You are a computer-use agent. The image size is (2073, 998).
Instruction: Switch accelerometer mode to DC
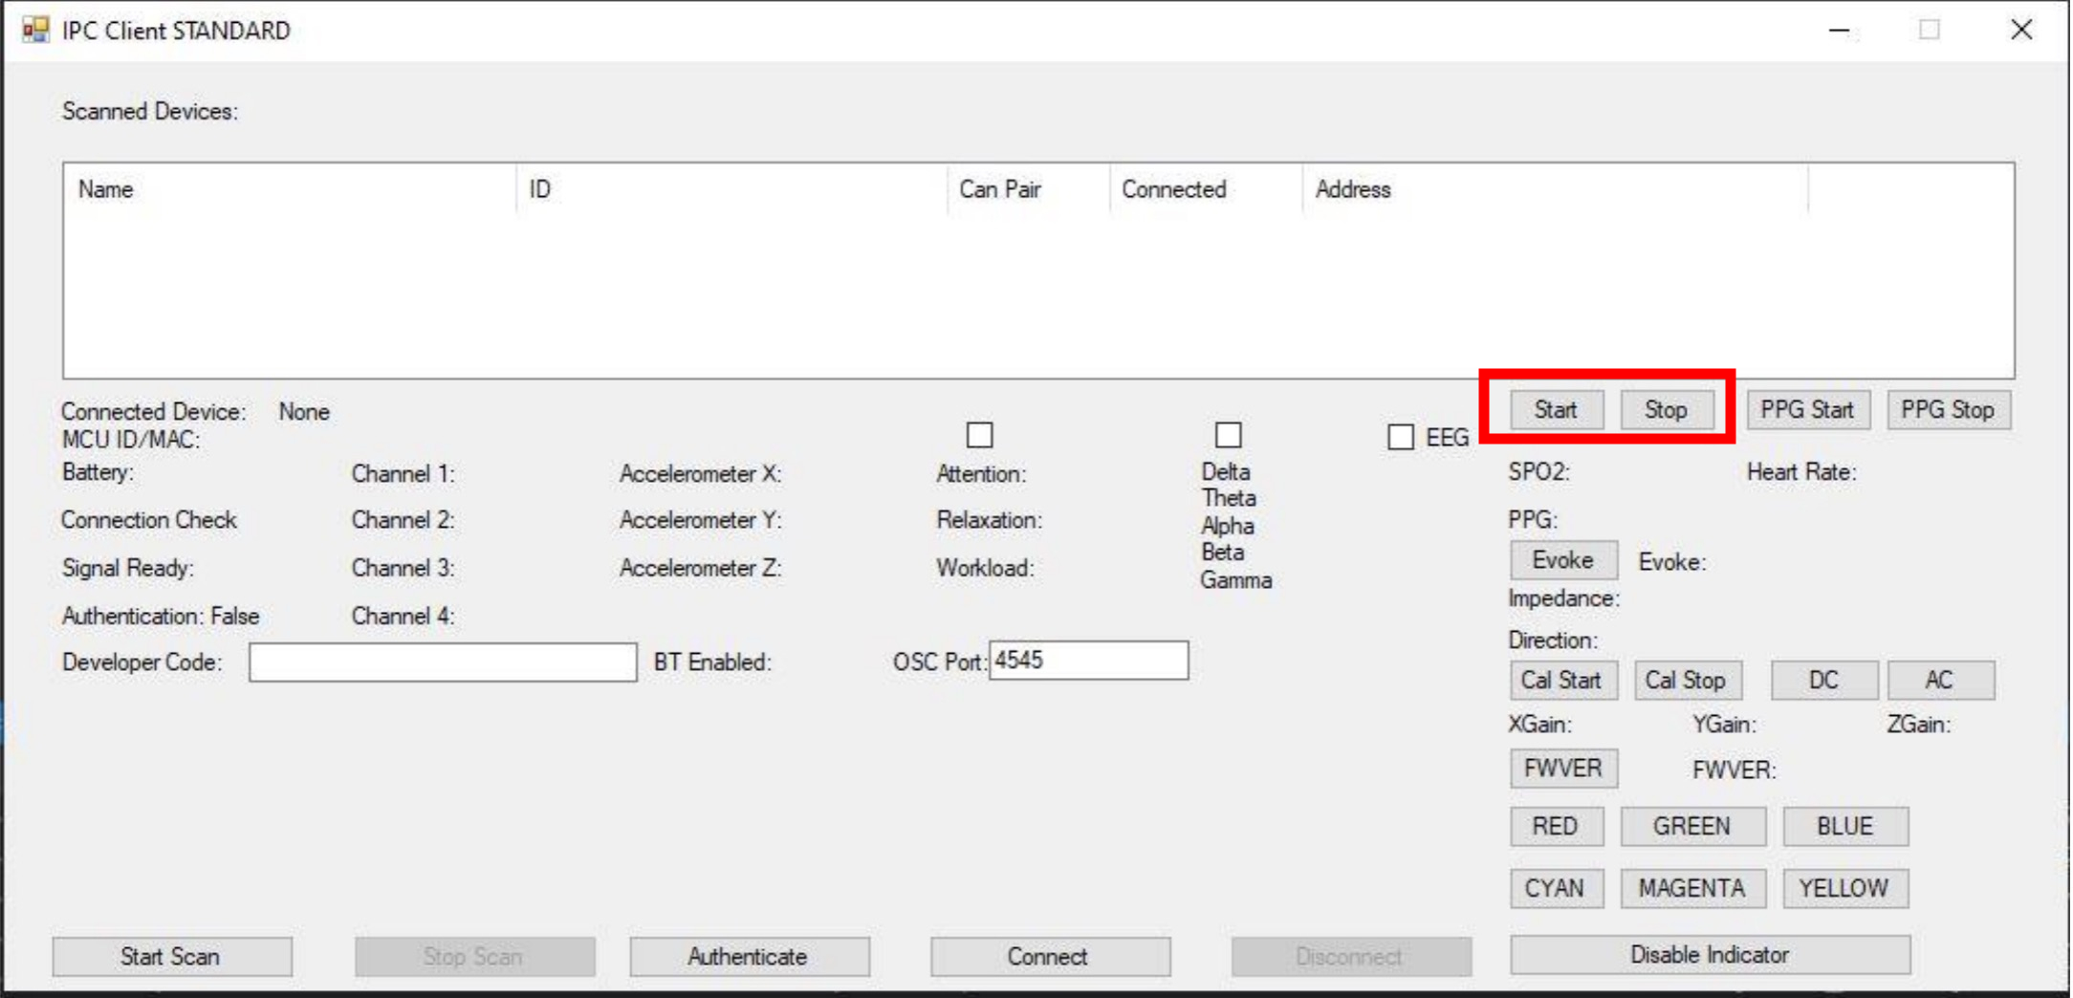coord(1823,680)
